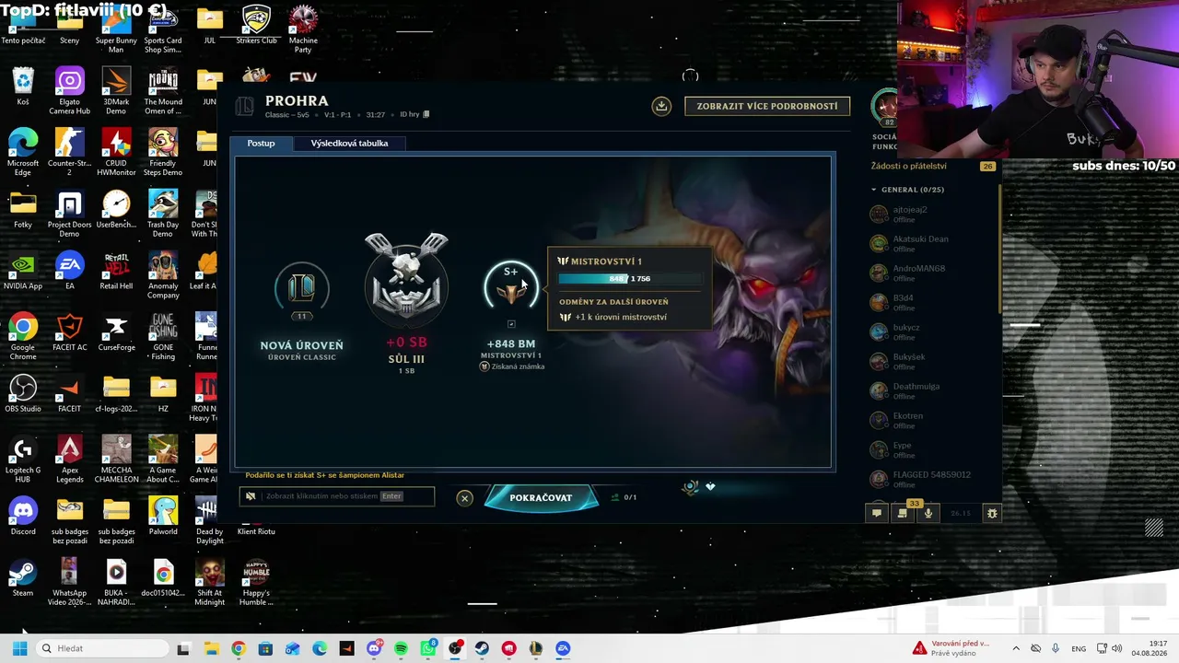Select Retail Hell desktop icon

(x=116, y=272)
